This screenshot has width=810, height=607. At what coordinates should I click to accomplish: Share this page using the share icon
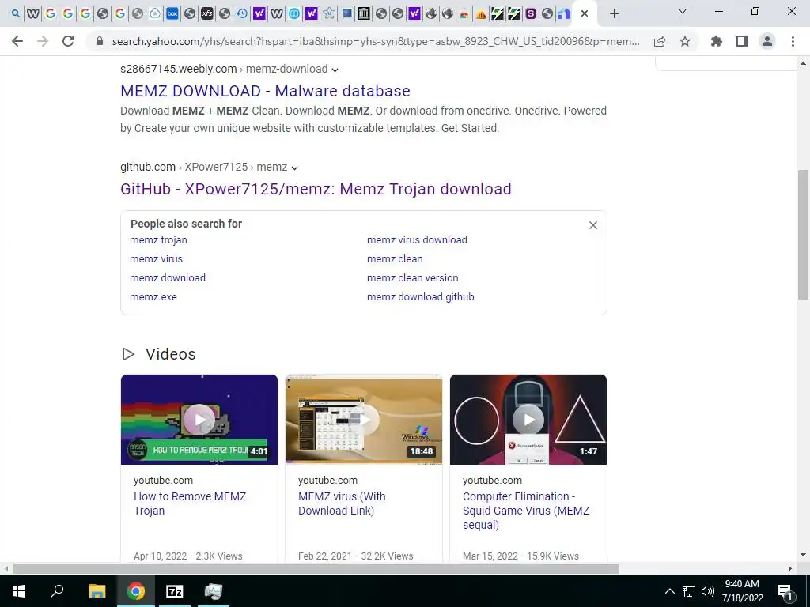click(x=660, y=41)
